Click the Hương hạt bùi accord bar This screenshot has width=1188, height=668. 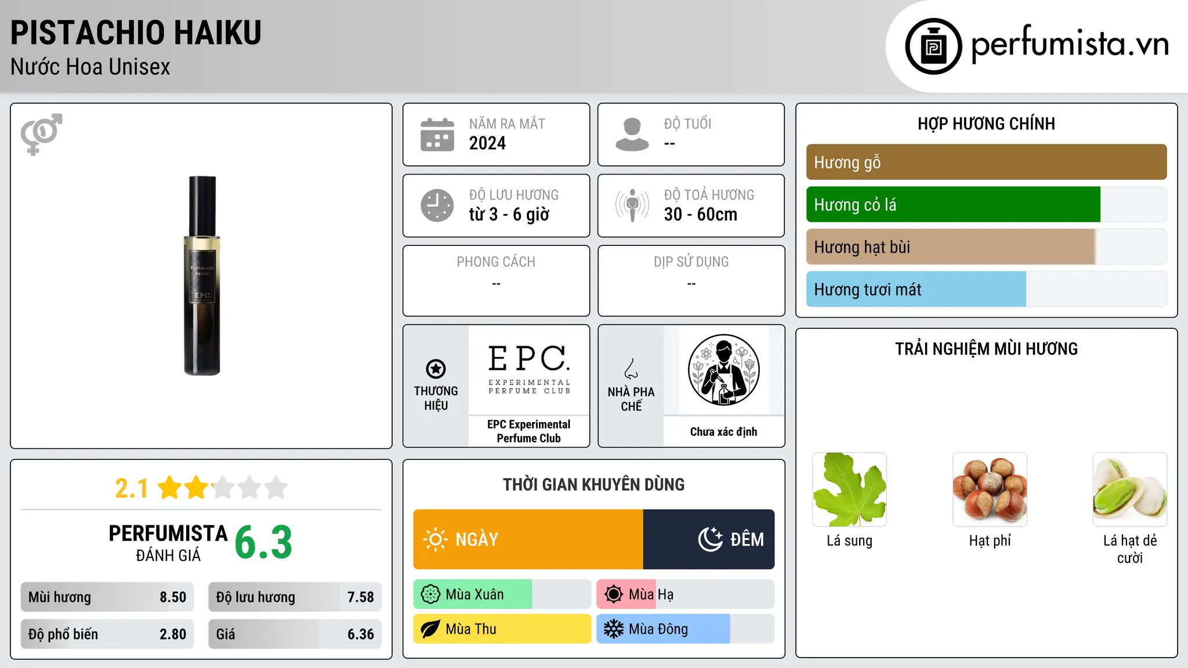pos(986,246)
